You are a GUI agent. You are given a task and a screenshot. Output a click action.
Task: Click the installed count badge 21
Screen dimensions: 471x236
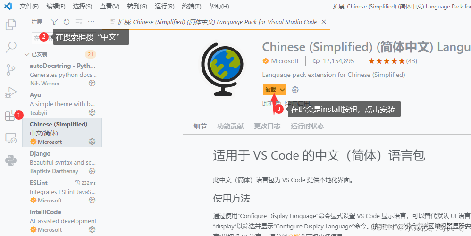(x=91, y=54)
